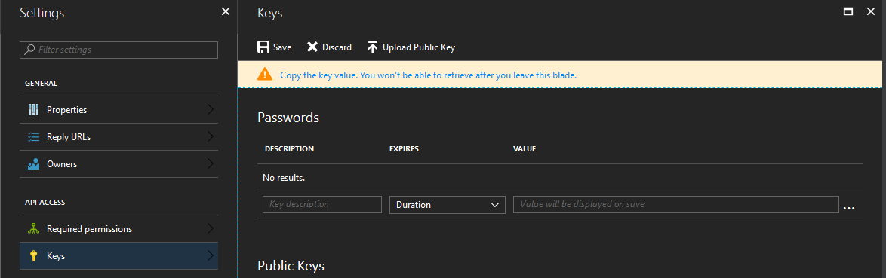
Task: Click the Properties bars icon
Action: pyautogui.click(x=33, y=109)
